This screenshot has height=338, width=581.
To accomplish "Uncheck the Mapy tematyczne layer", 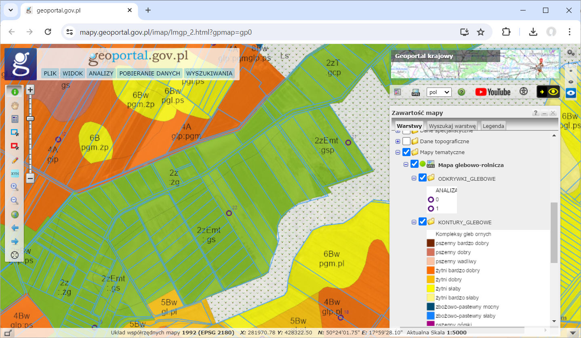I will (x=406, y=152).
